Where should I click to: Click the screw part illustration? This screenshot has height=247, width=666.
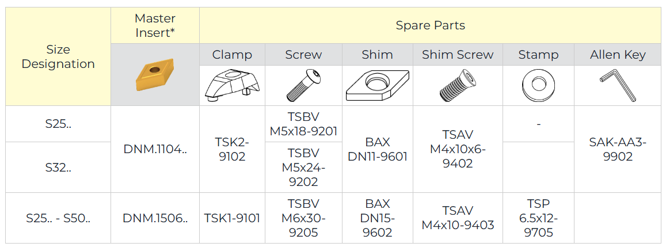click(303, 85)
